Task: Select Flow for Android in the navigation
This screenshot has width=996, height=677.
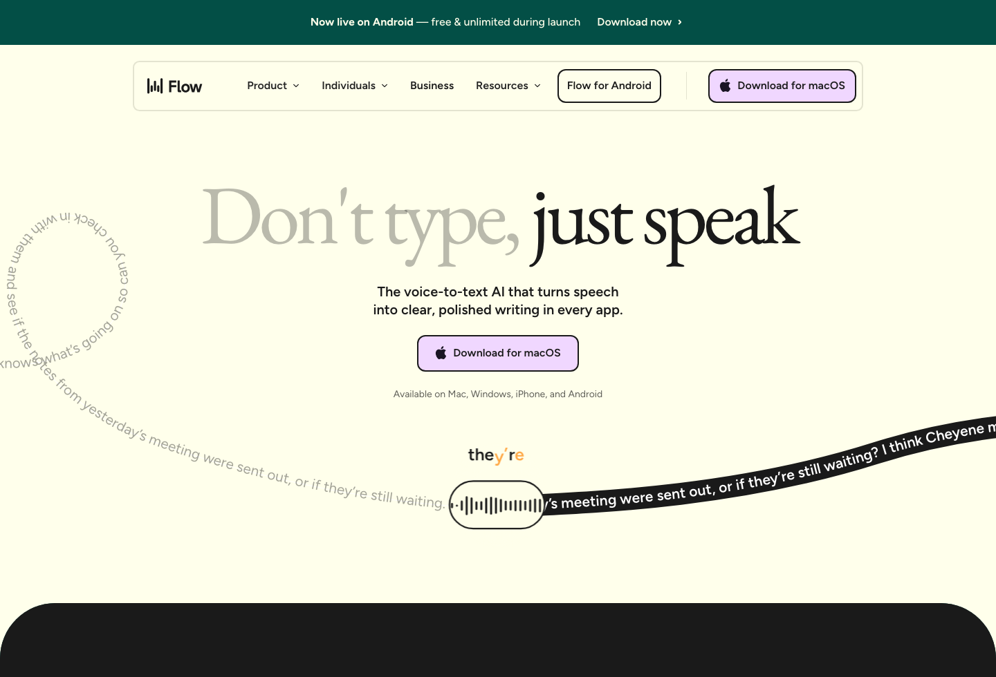Action: [x=609, y=86]
